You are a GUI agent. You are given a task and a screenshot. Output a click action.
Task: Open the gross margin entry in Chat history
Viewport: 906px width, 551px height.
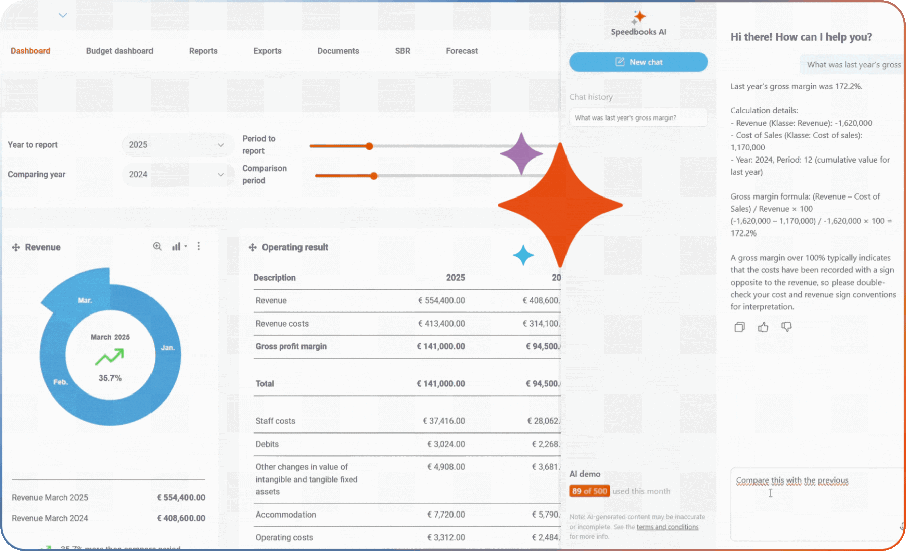638,117
